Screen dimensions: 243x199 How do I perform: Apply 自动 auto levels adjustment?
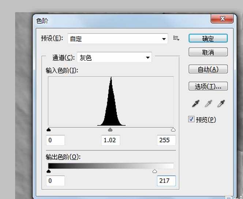[208, 69]
